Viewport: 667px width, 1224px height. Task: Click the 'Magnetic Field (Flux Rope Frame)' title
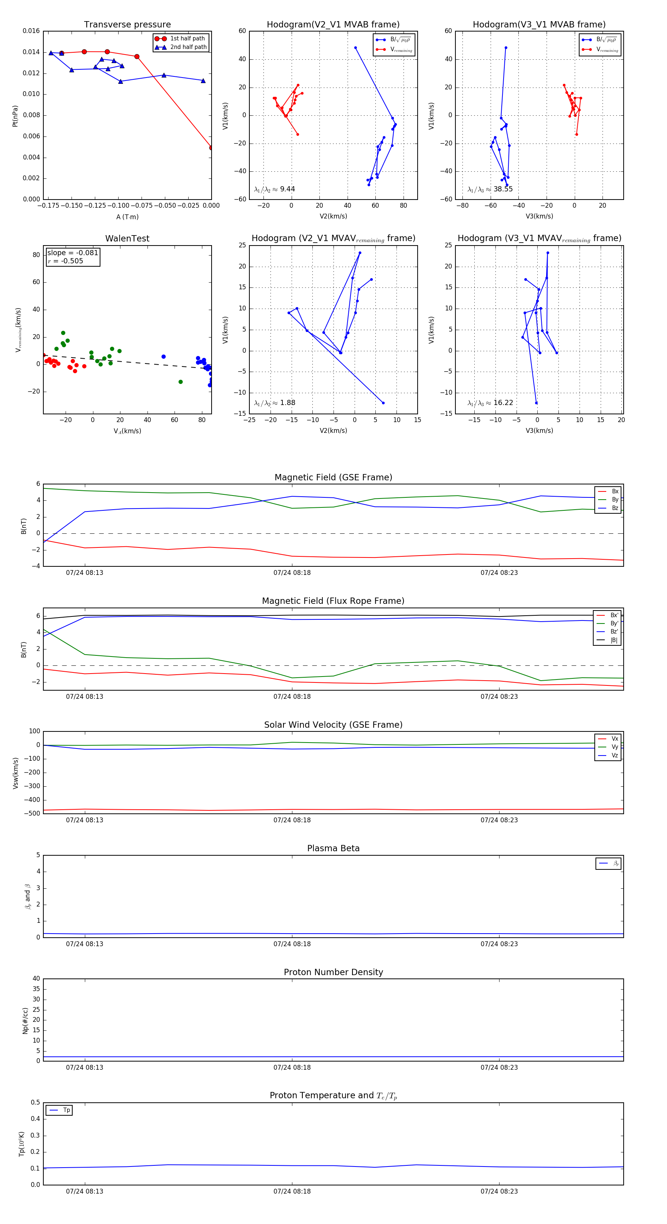[x=333, y=601]
